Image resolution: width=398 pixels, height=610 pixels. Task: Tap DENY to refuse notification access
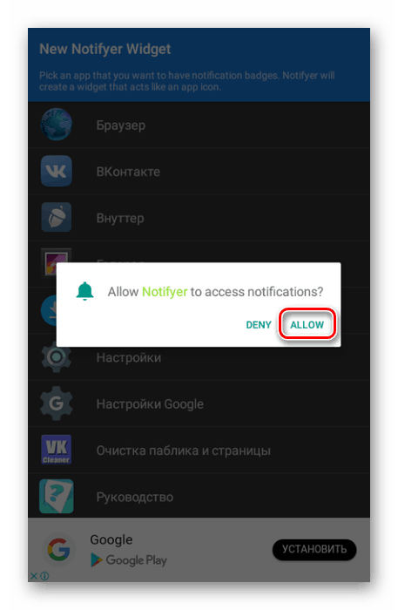point(259,324)
